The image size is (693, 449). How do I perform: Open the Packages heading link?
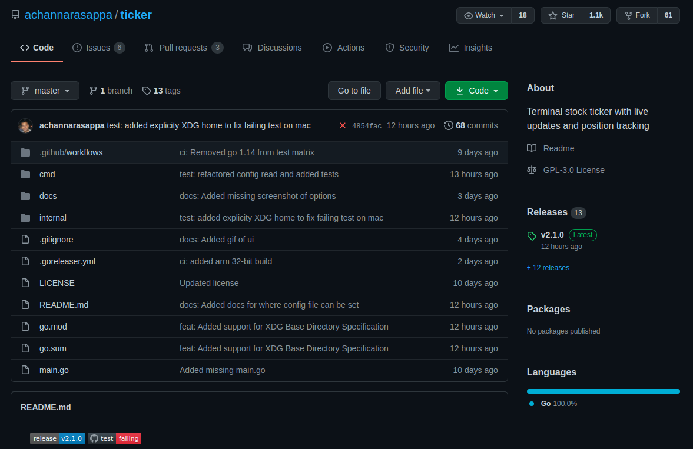[549, 310]
